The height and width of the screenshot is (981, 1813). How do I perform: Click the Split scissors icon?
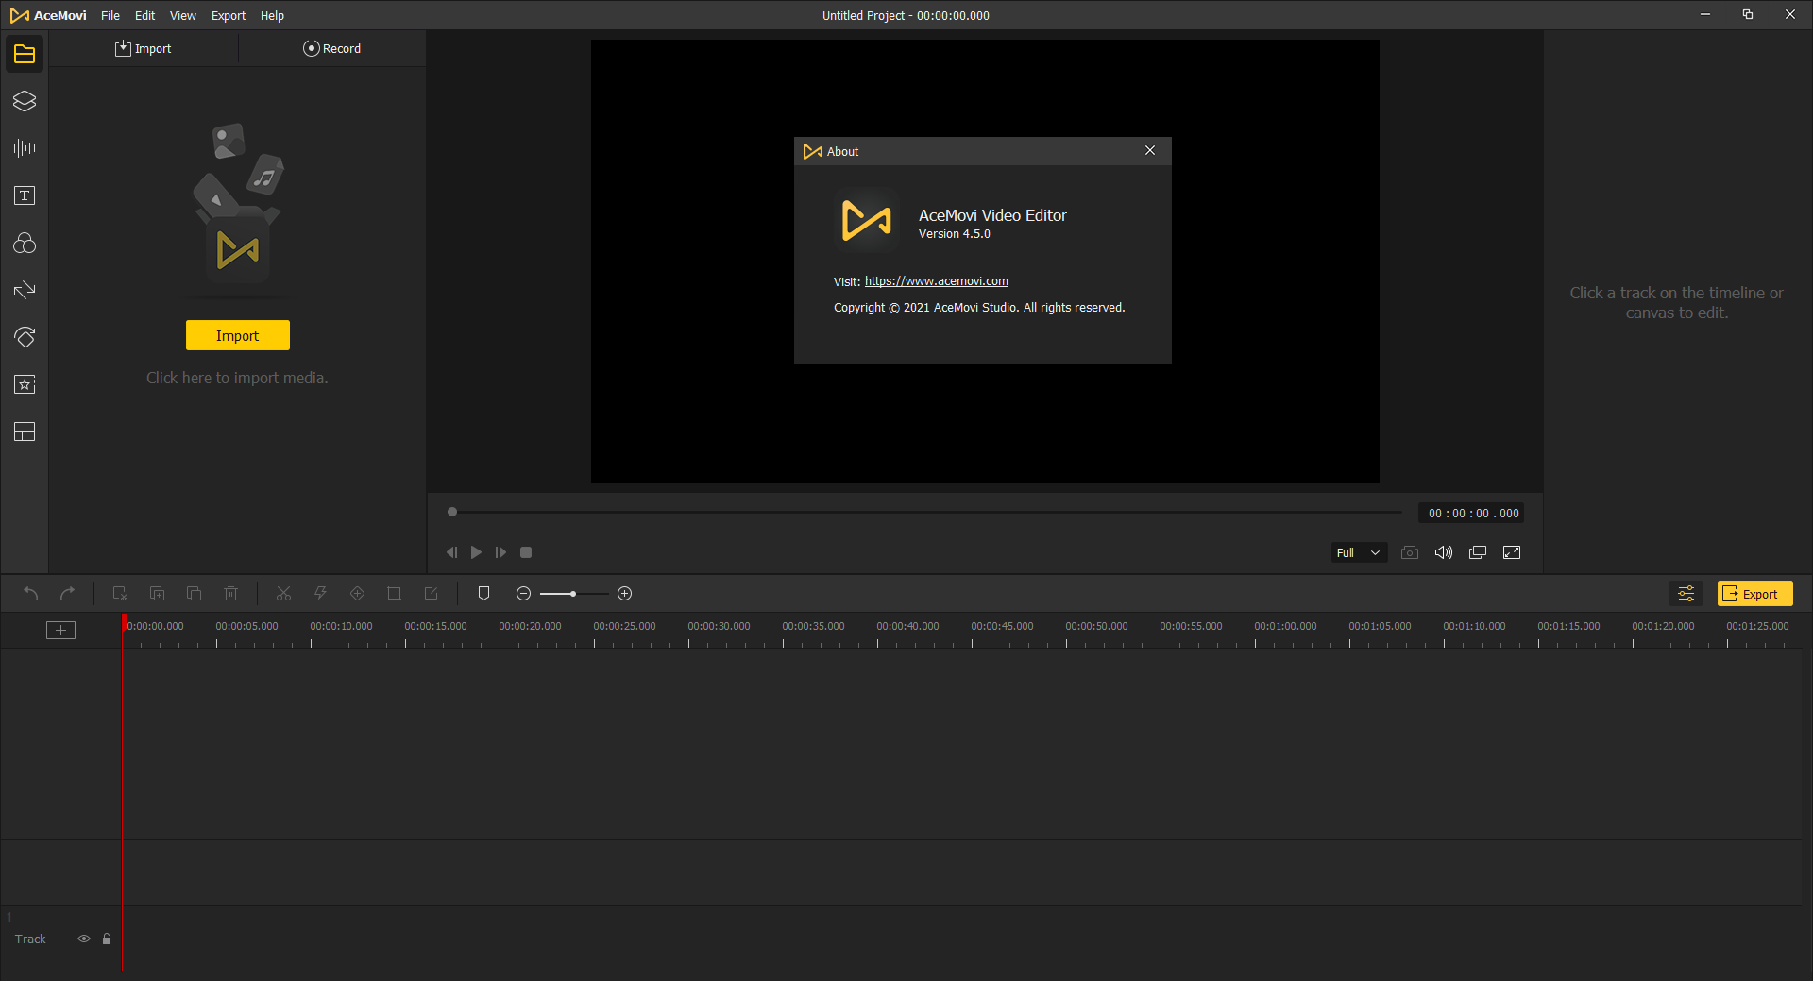[x=283, y=593]
